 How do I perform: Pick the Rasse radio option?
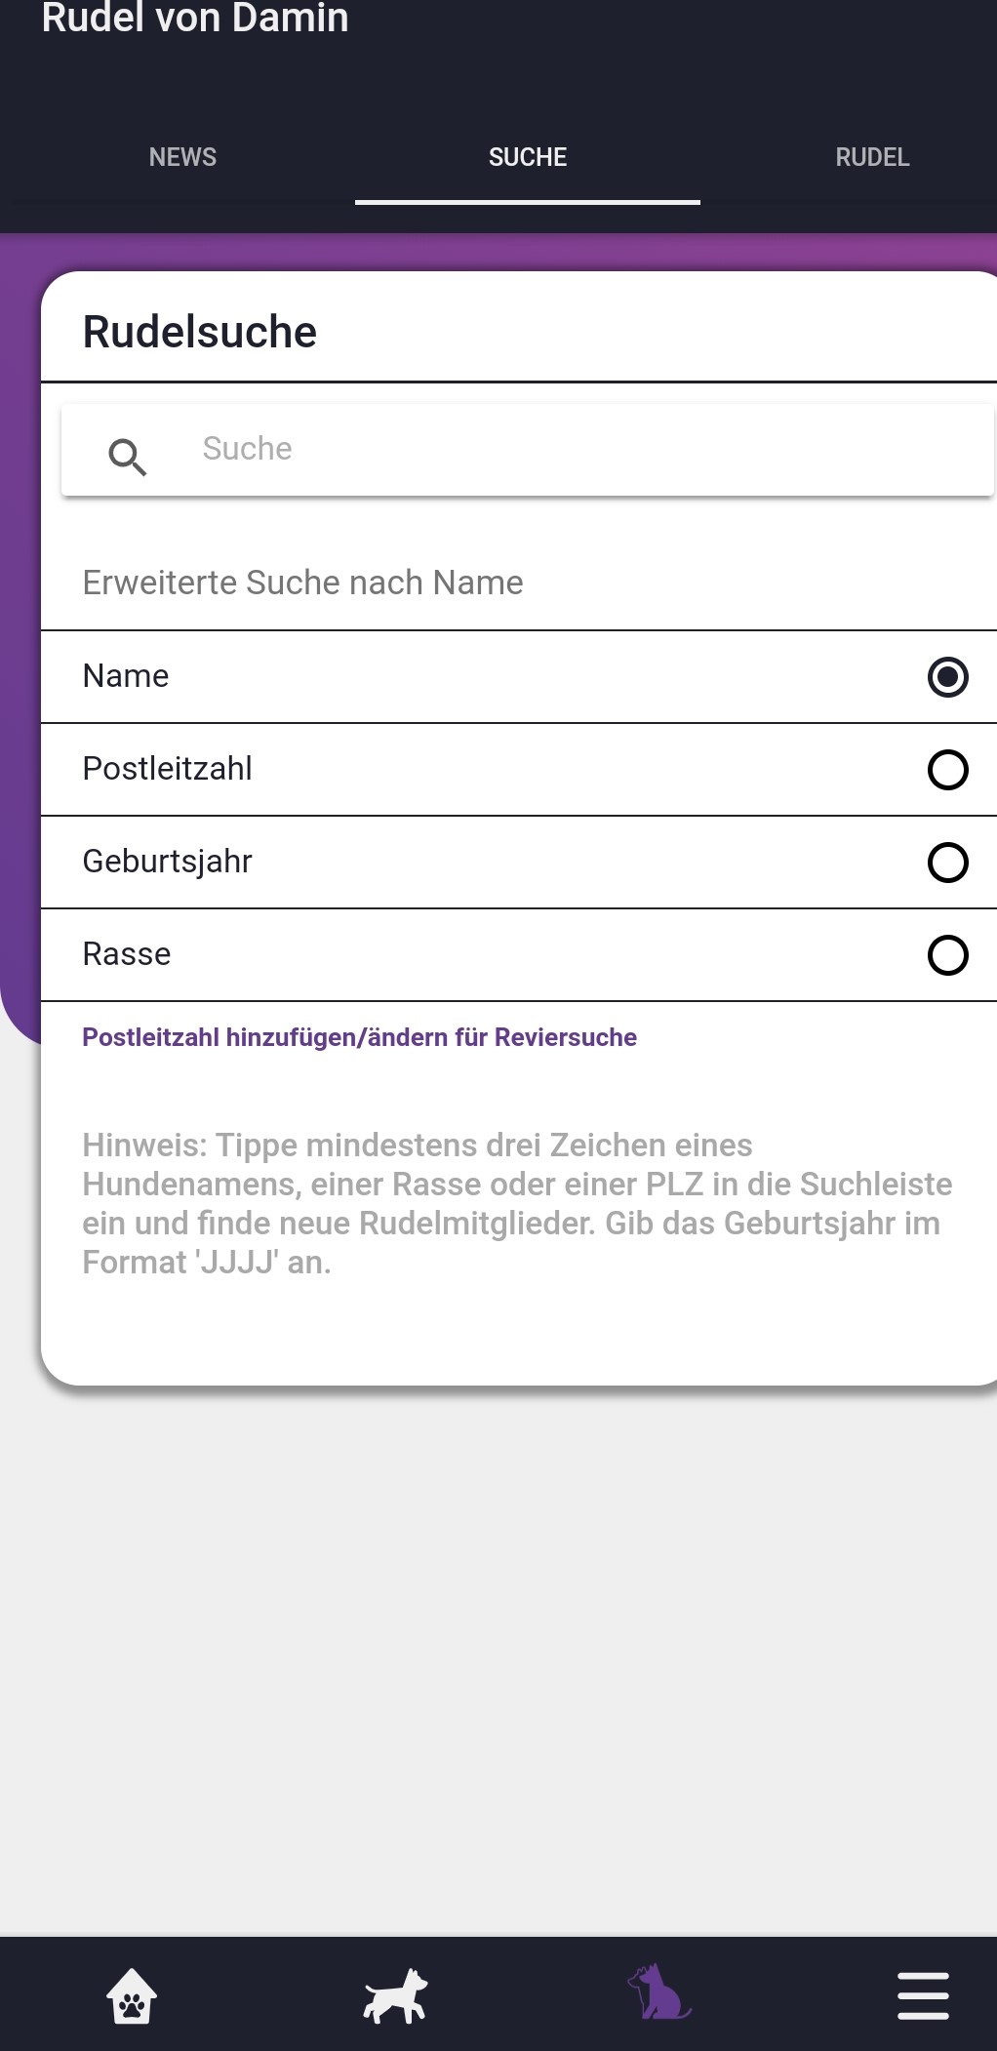pos(947,955)
